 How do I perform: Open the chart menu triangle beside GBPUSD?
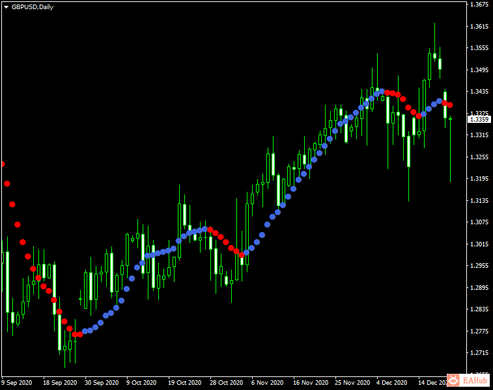(x=6, y=7)
